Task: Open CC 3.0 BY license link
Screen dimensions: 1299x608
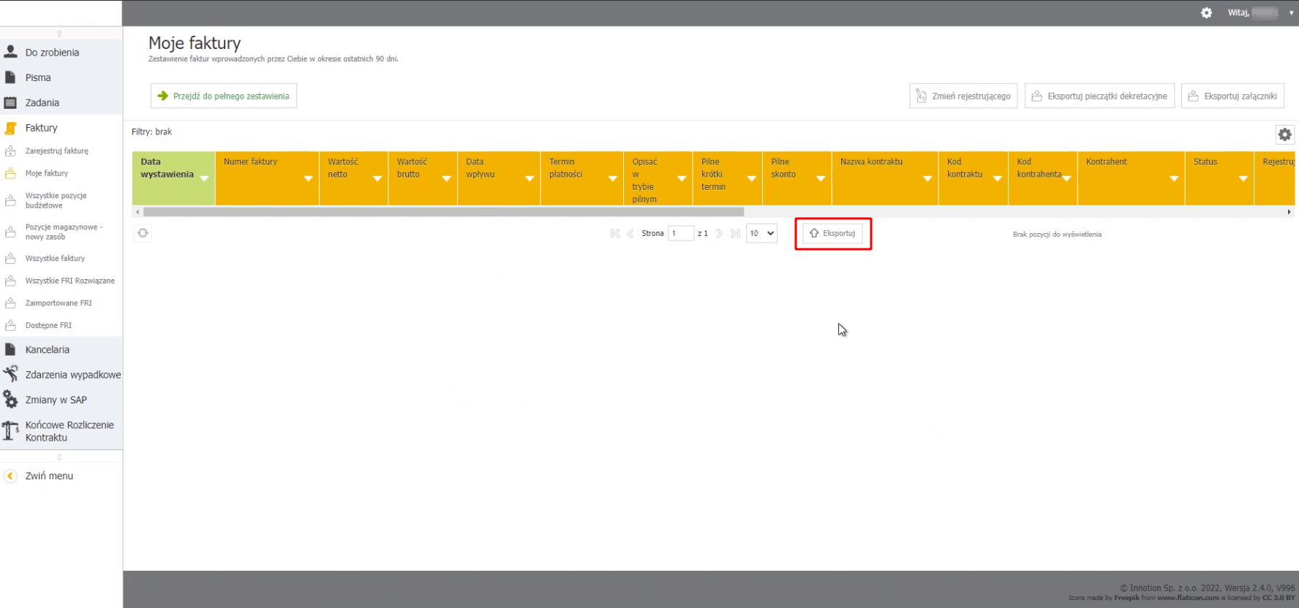Action: pyautogui.click(x=1279, y=598)
